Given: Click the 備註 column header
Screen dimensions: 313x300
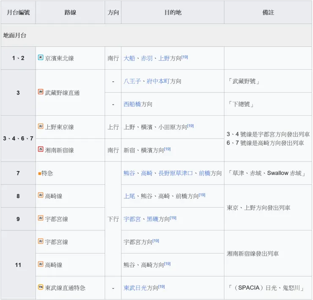Looking at the screenshot, I should (x=268, y=12).
